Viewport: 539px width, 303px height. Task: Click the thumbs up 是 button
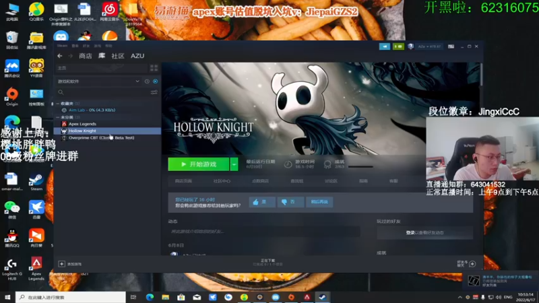pos(262,202)
